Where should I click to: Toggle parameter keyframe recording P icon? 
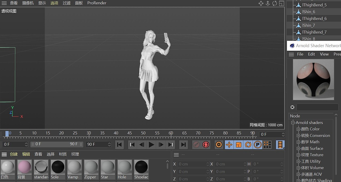click(258, 145)
